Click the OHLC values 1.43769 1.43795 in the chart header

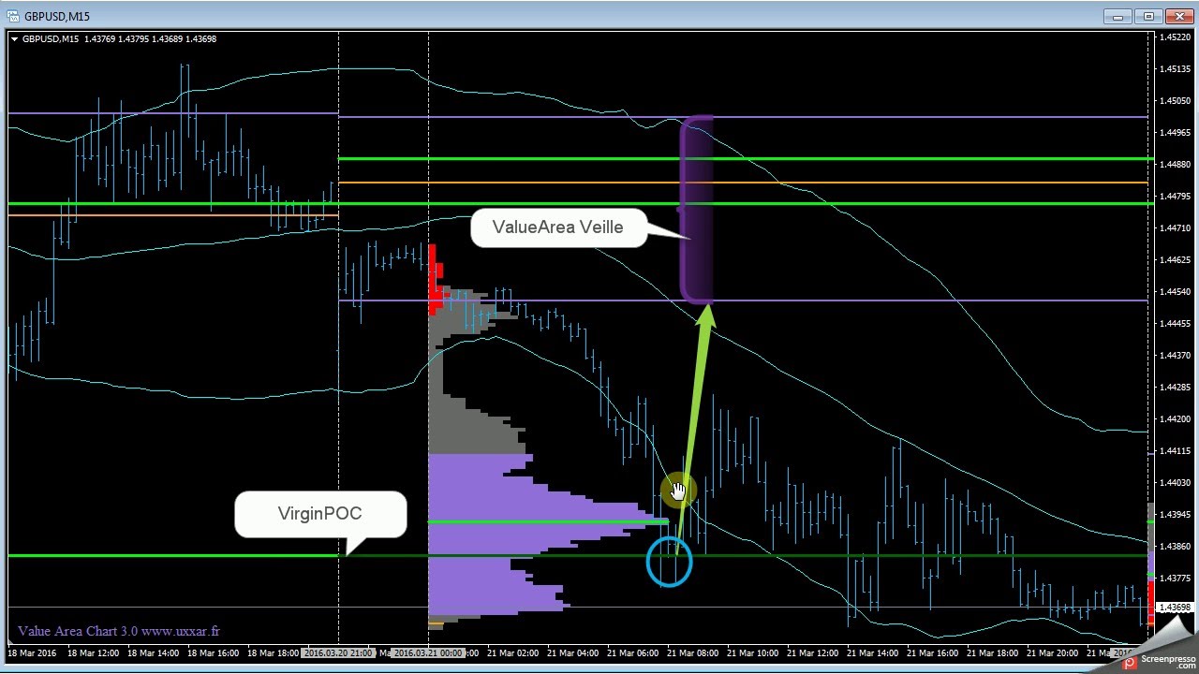[x=117, y=39]
